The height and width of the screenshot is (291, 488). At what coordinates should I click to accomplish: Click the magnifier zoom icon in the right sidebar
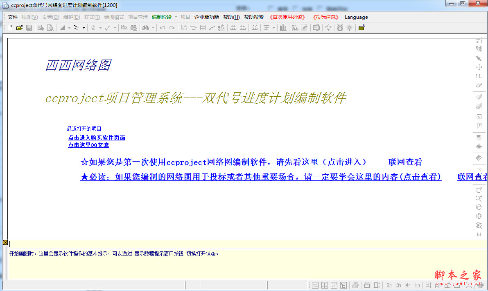(479, 198)
